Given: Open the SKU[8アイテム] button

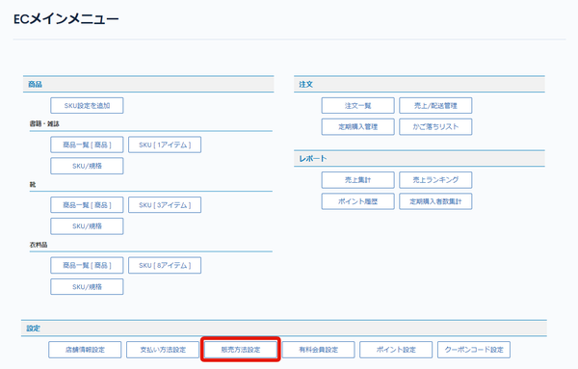Looking at the screenshot, I should (x=165, y=265).
